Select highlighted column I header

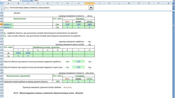(x=90, y=3)
